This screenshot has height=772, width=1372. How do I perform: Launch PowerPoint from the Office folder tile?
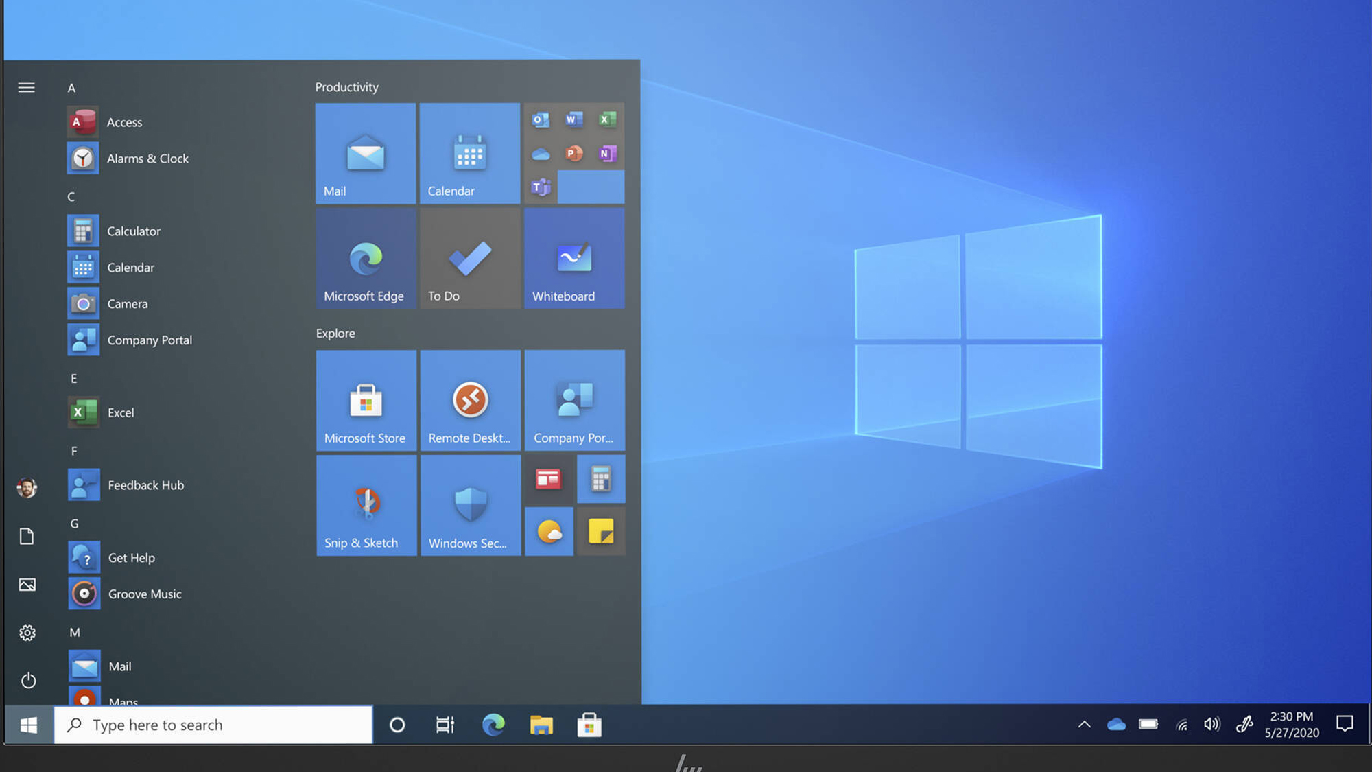pyautogui.click(x=574, y=154)
